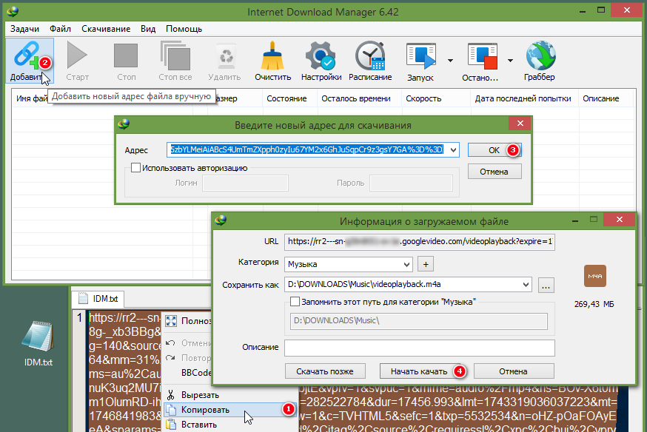Click the Description input field
This screenshot has height=432, width=647.
[x=419, y=348]
